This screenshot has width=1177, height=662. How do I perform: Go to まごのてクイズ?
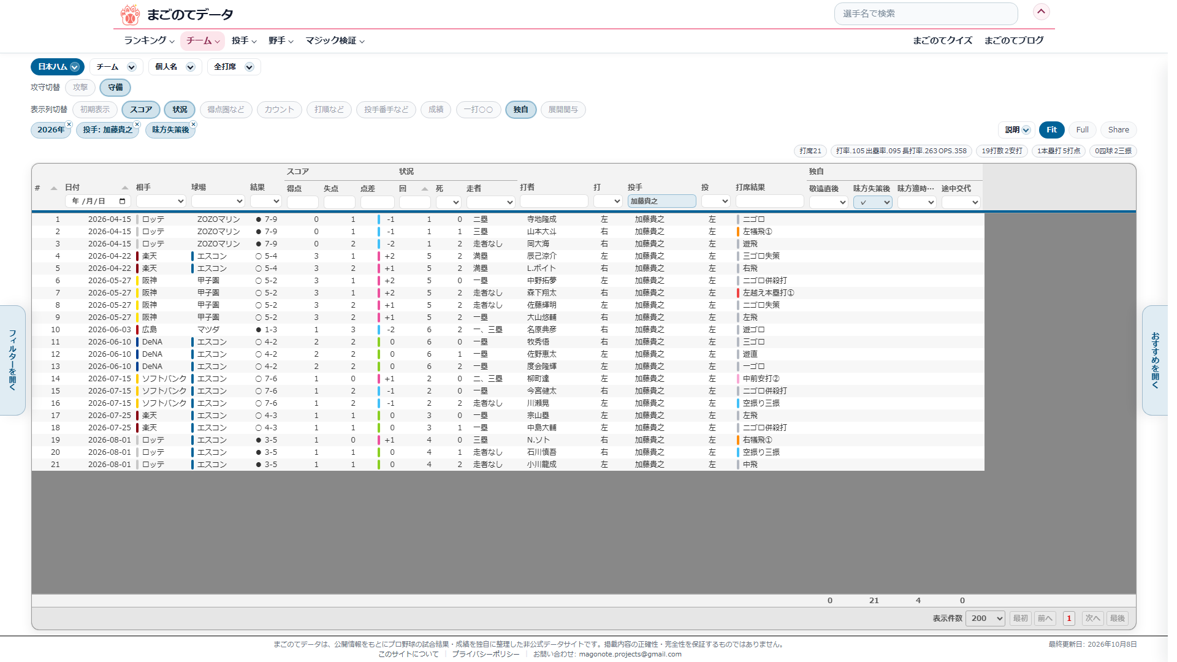point(942,40)
